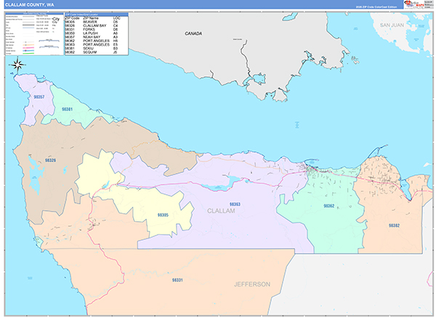Image resolution: width=436 pixels, height=317 pixels.
Task: Click grid location J5 in the index table
Action: coord(116,52)
